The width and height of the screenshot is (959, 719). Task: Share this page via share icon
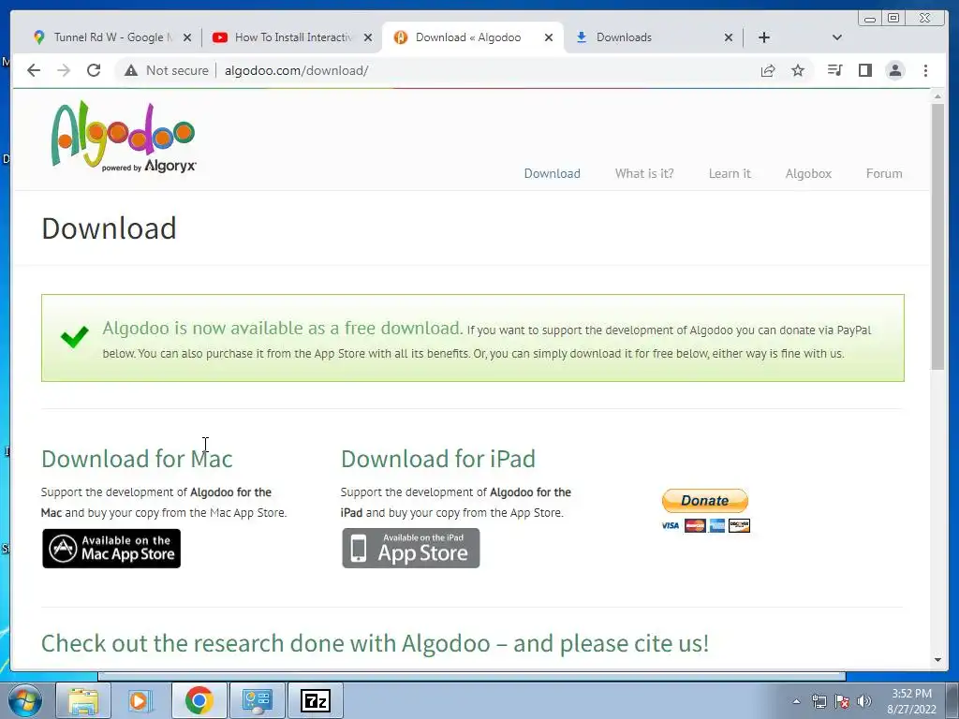[768, 71]
